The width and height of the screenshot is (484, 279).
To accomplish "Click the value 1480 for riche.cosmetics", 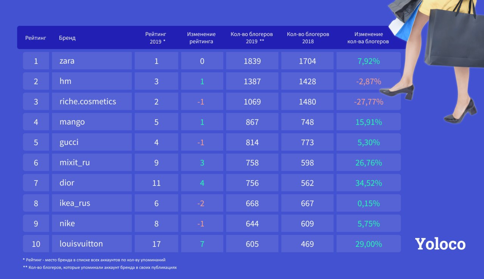I will point(307,101).
